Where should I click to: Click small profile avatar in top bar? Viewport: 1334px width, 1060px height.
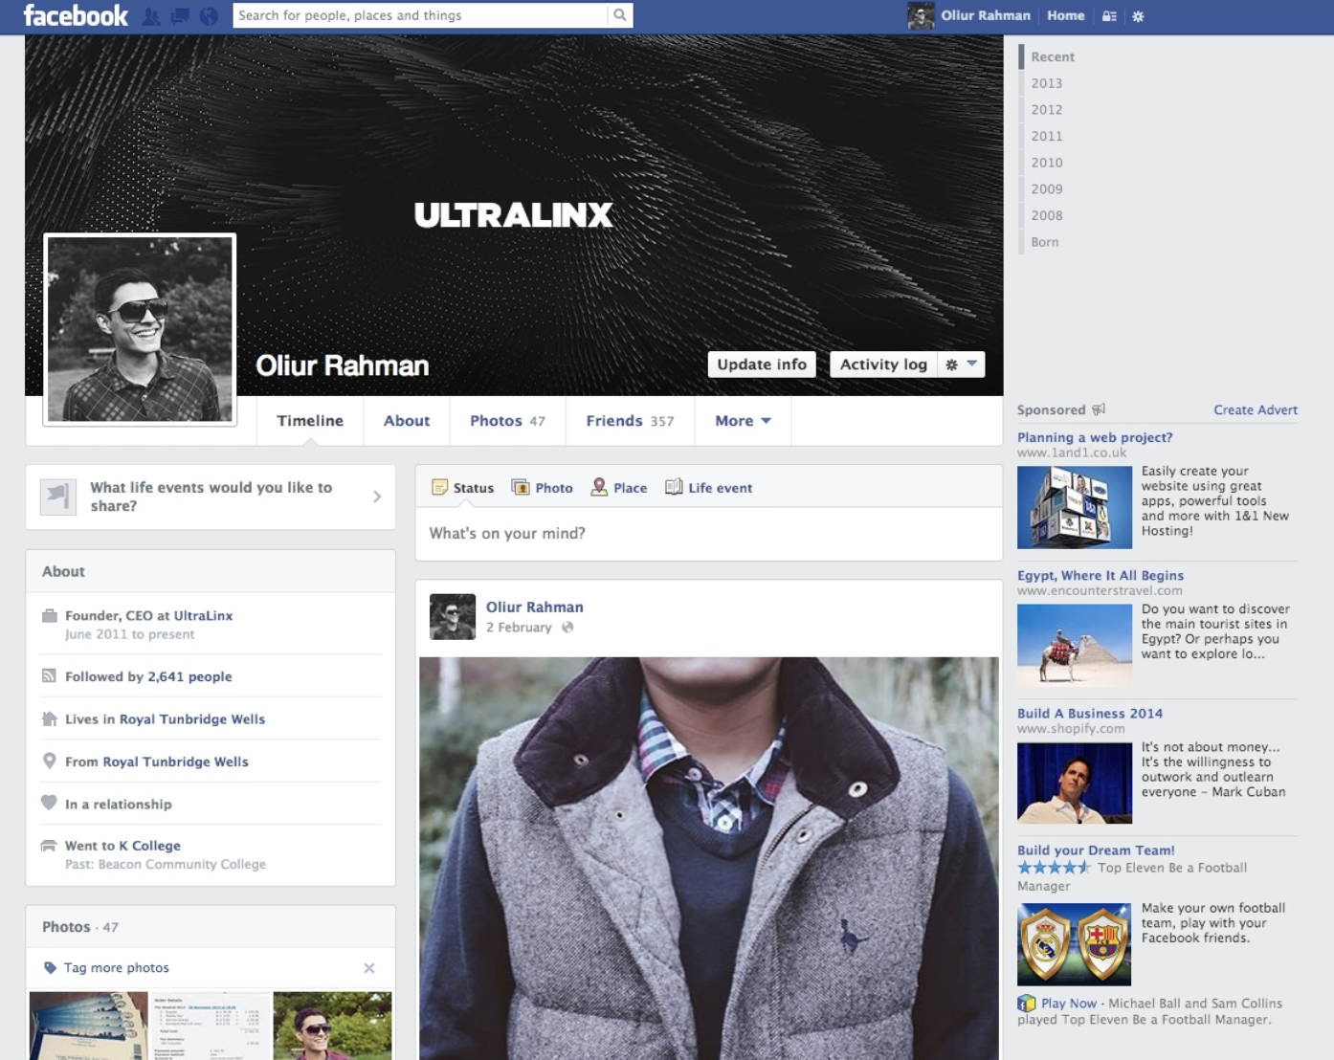click(921, 15)
